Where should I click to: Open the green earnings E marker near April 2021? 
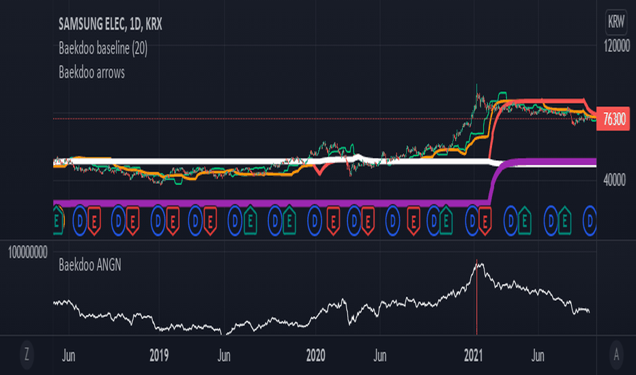tap(525, 220)
